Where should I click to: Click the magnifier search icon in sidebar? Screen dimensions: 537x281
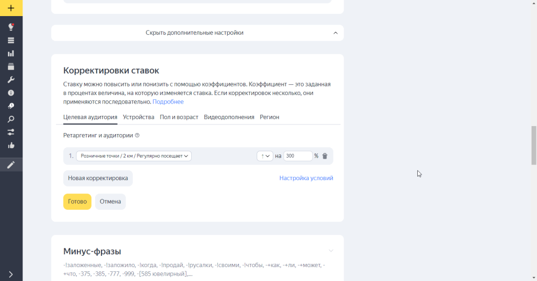pos(11,119)
